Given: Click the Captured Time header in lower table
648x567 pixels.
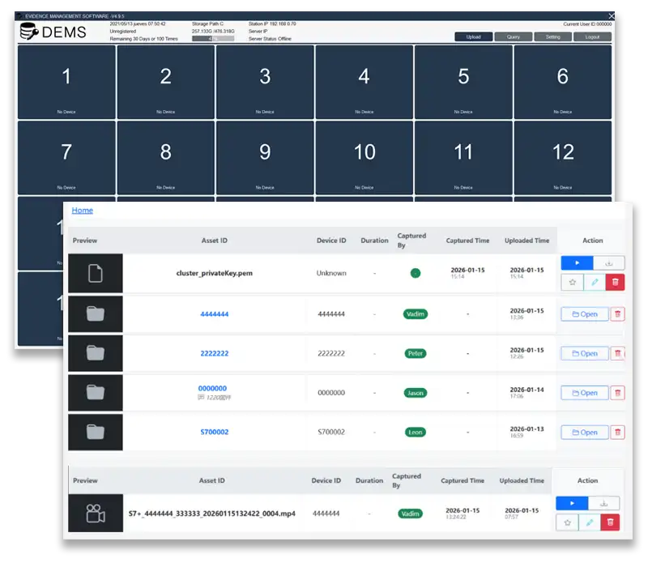Looking at the screenshot, I should pyautogui.click(x=463, y=480).
